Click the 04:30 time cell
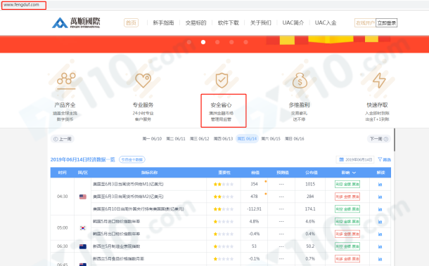 click(63, 197)
